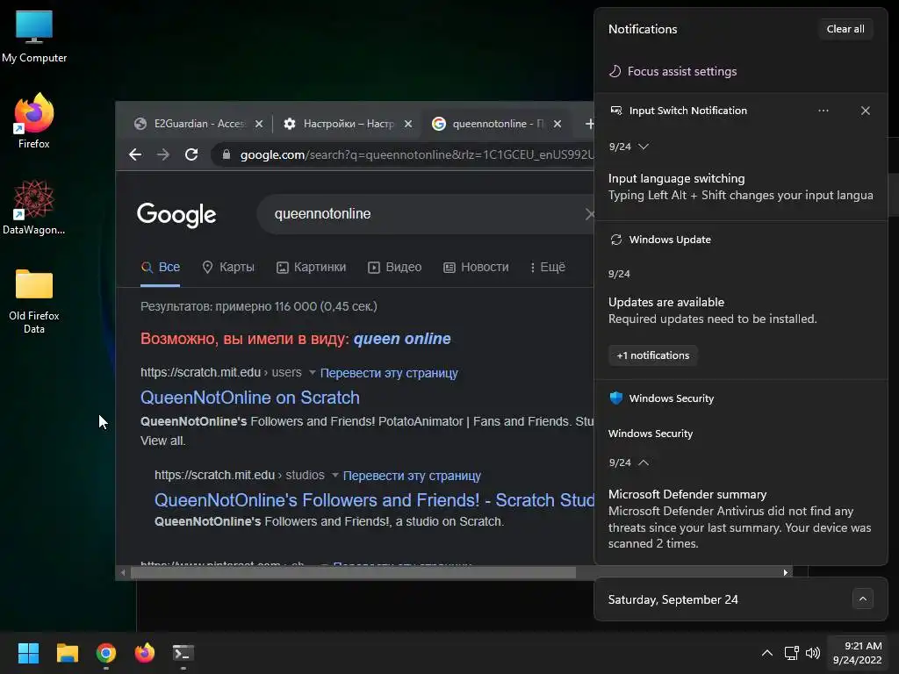Open the Input language switching notification
The width and height of the screenshot is (899, 674).
(x=741, y=187)
